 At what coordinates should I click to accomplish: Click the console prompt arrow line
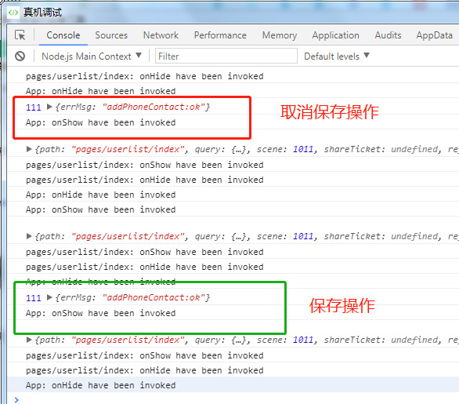pyautogui.click(x=233, y=399)
